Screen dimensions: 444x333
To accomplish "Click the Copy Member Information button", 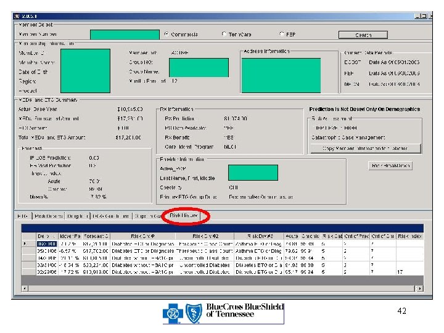I will pos(366,149).
